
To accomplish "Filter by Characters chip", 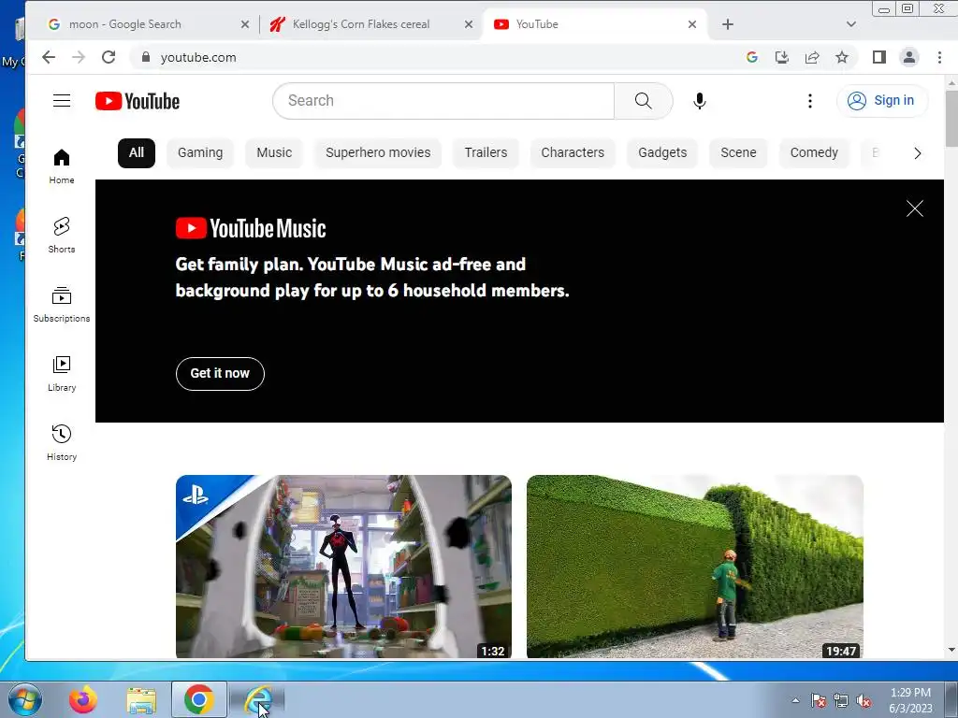I will tap(573, 152).
